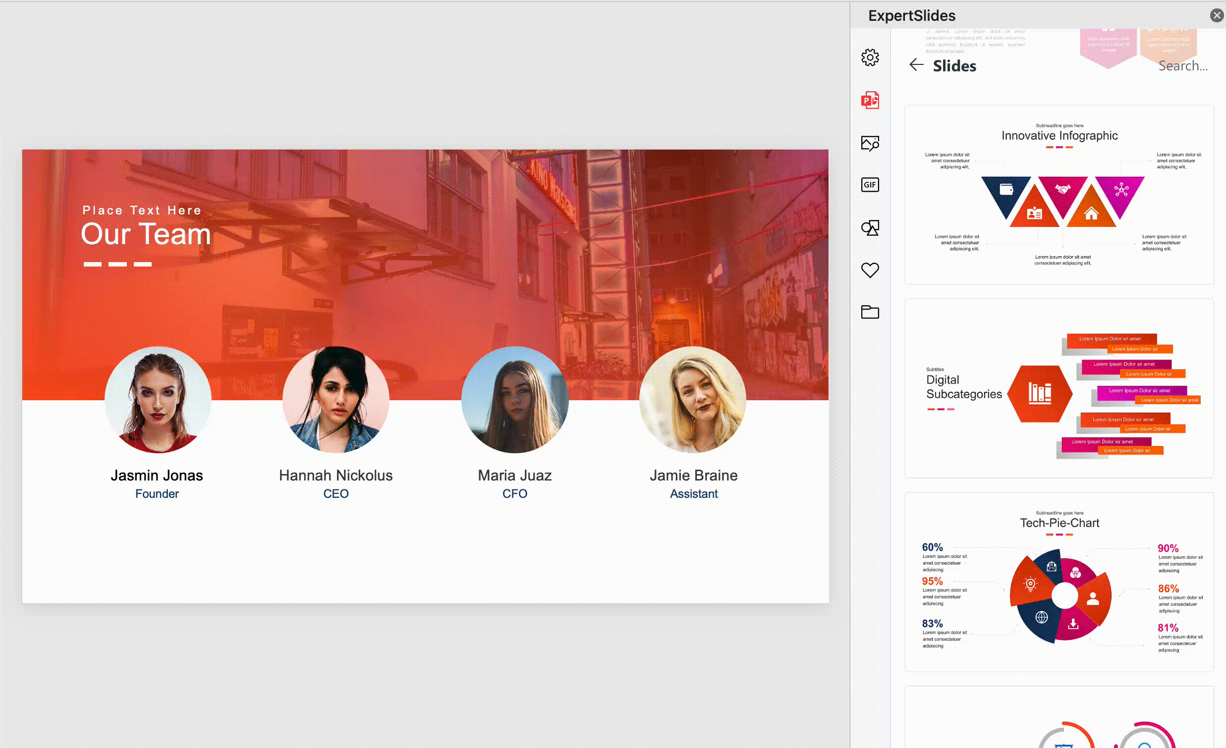Select the name Maria Juaz
Viewport: 1226px width, 748px height.
[514, 476]
